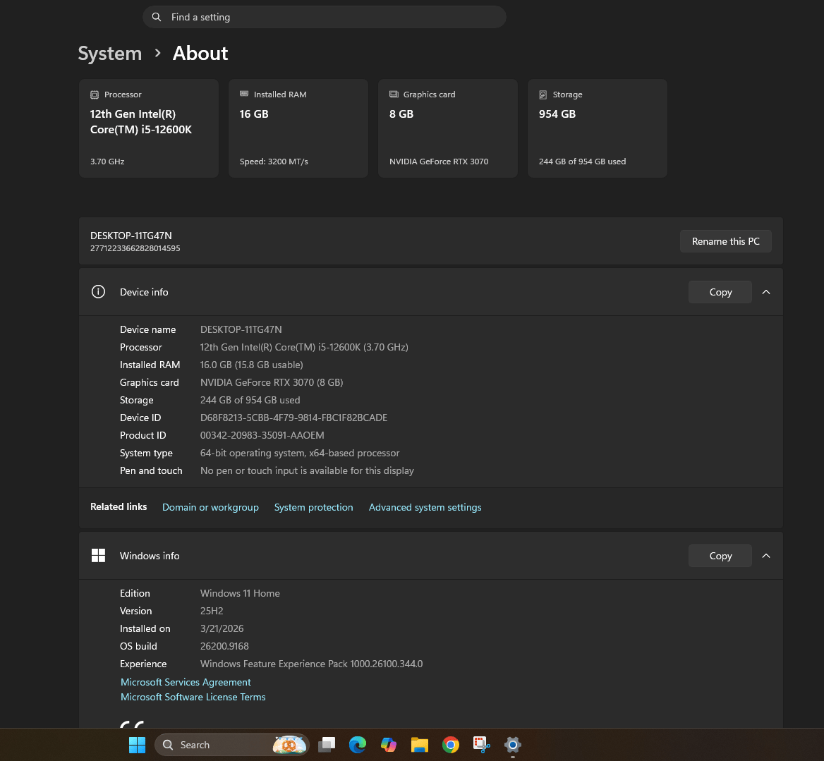Click the Processor card icon

coord(95,95)
